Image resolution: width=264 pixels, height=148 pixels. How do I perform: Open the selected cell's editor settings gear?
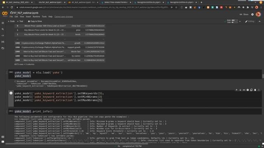[x=247, y=90]
